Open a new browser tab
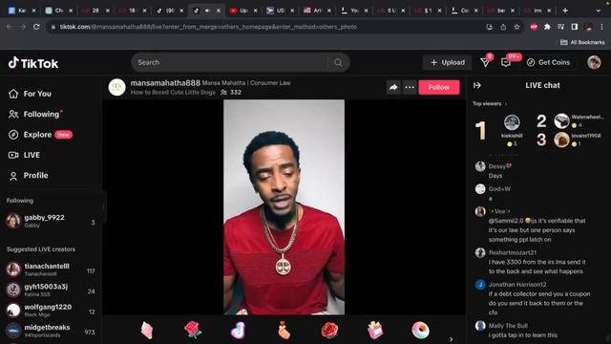This screenshot has height=344, width=611. click(565, 11)
